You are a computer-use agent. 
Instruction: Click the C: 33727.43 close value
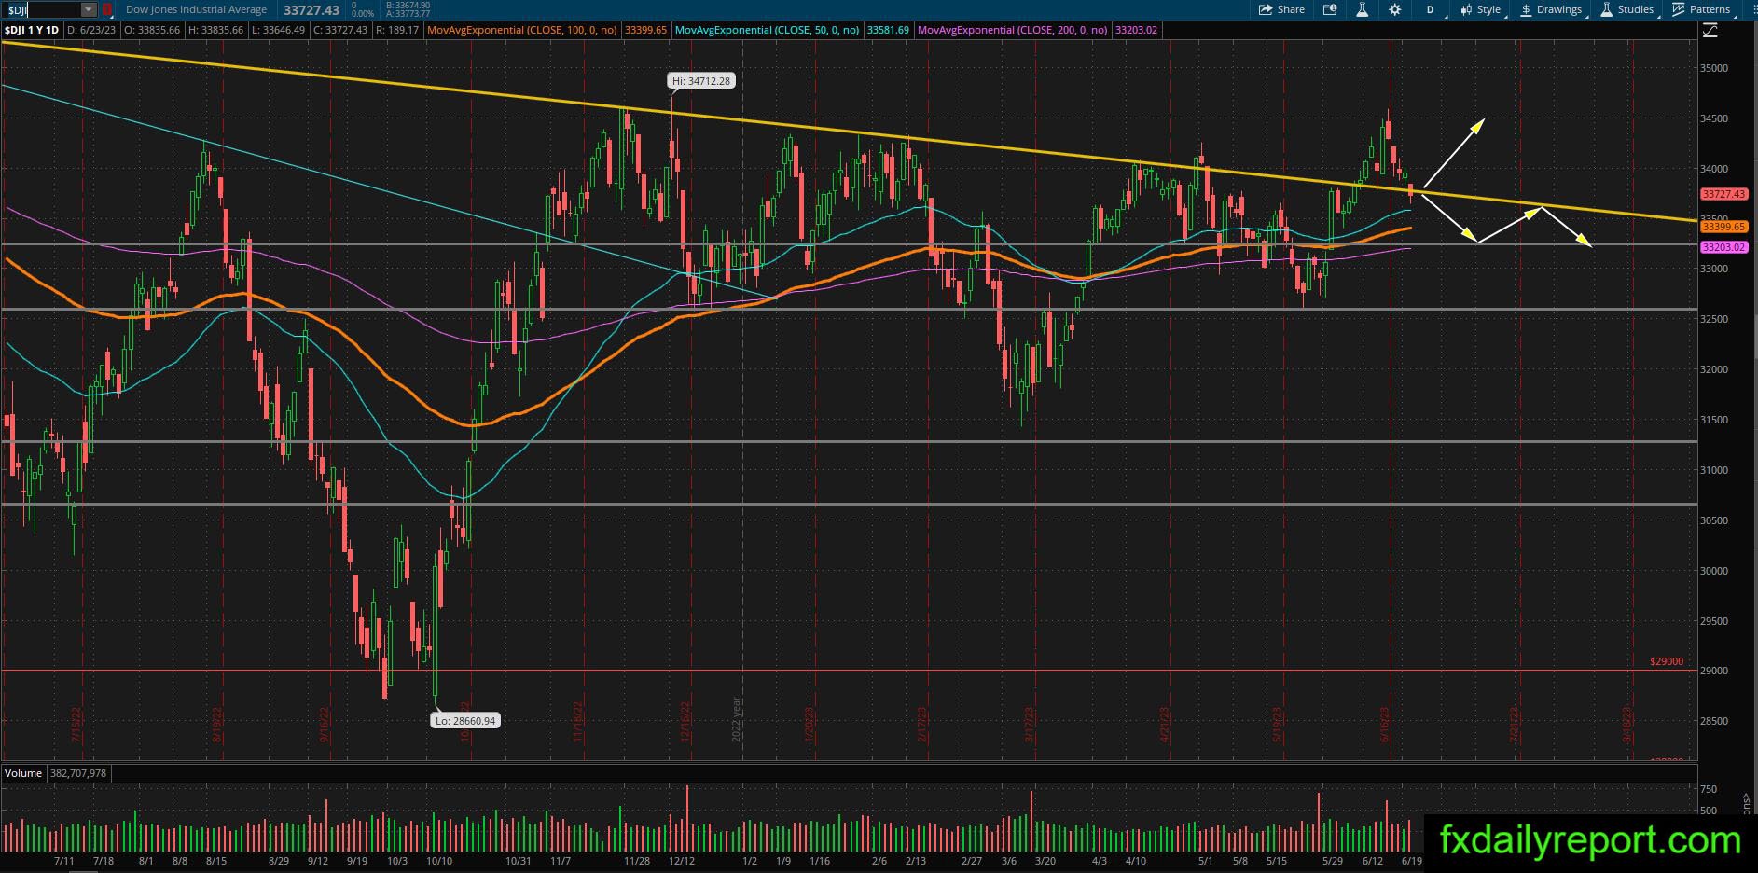(x=339, y=30)
